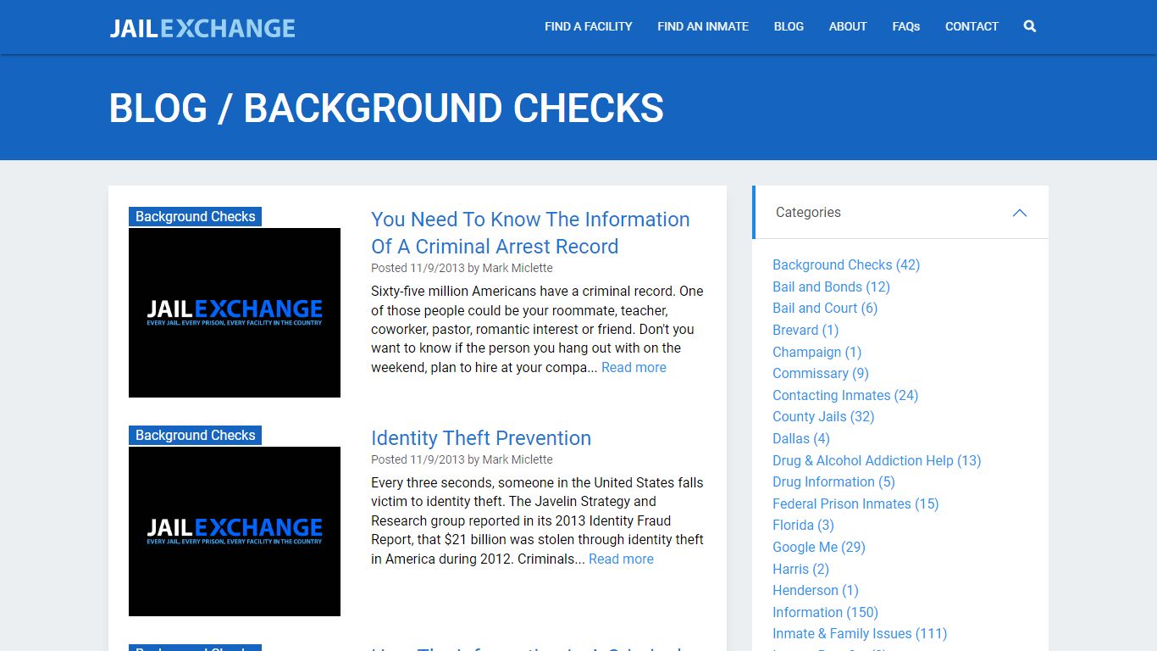Open the Brevard (1) category

pos(805,330)
